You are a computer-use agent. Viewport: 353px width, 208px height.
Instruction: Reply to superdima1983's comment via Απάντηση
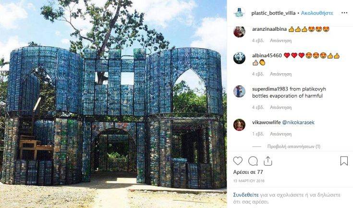[x=281, y=107]
